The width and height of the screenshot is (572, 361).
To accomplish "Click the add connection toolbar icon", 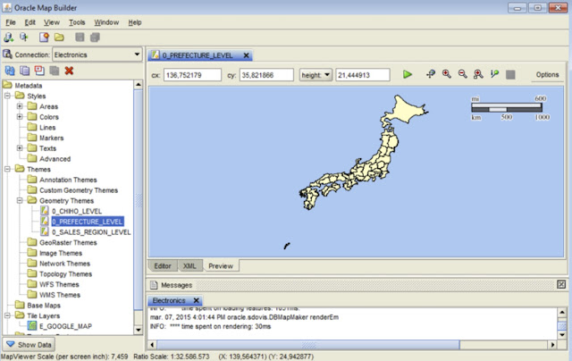I will (x=9, y=38).
